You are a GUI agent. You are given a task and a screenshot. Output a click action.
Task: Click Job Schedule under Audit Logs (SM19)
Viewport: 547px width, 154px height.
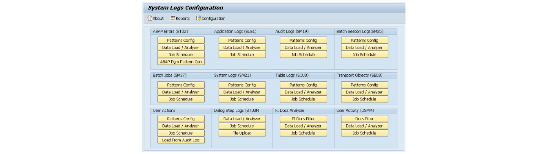[x=303, y=54]
